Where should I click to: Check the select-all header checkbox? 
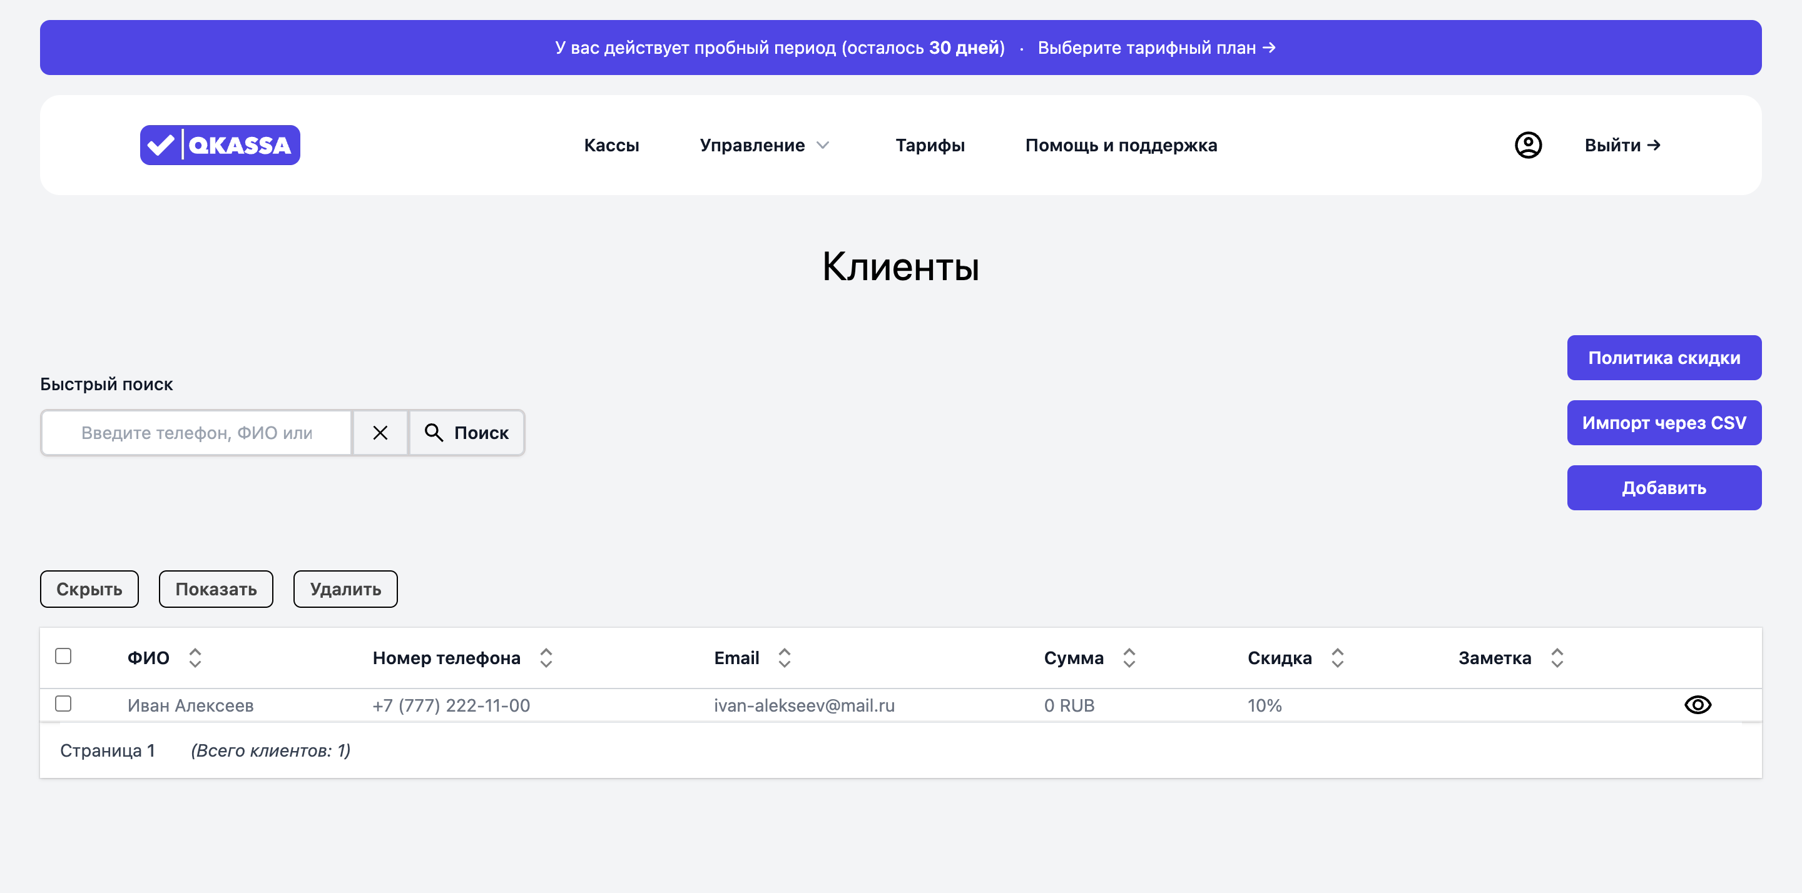pos(63,656)
